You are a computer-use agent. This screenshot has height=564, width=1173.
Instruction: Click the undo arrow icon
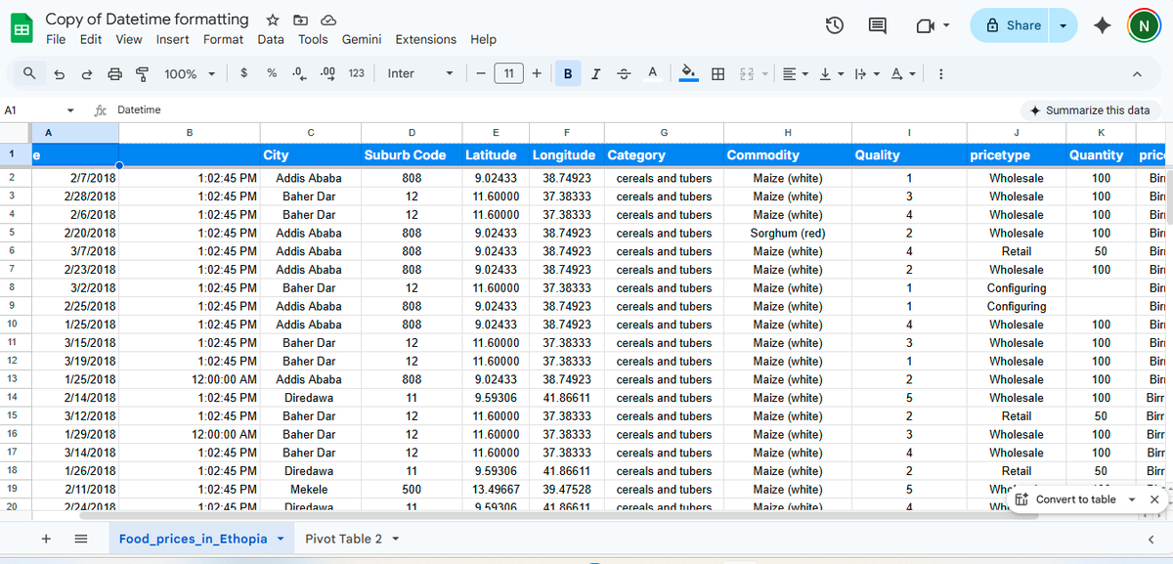coord(60,73)
